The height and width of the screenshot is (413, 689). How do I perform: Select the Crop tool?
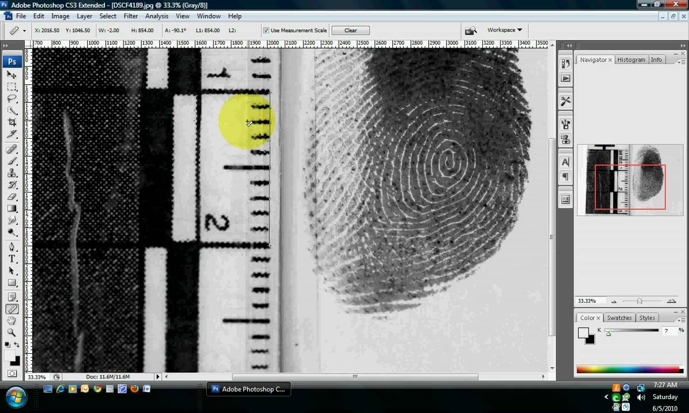point(11,122)
